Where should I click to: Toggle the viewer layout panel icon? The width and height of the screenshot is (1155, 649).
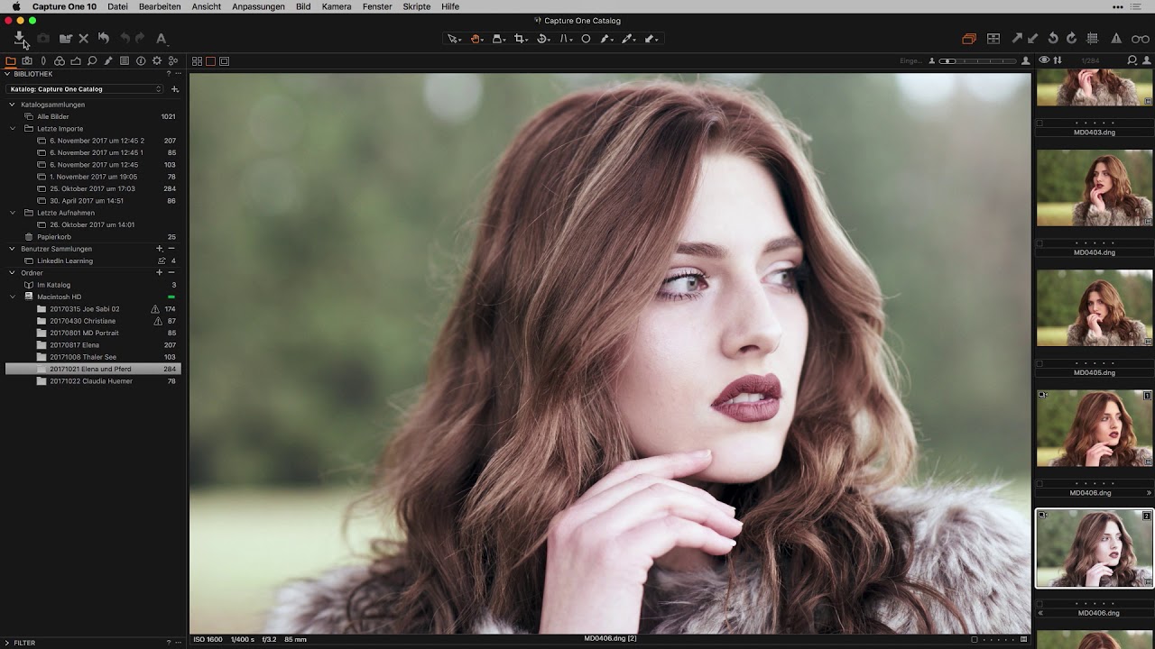click(993, 39)
